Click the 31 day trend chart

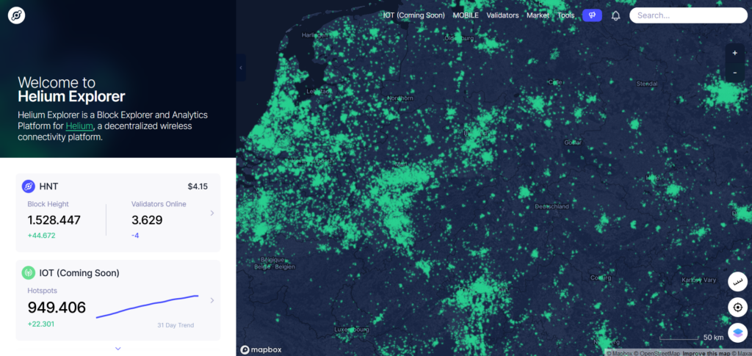point(148,307)
